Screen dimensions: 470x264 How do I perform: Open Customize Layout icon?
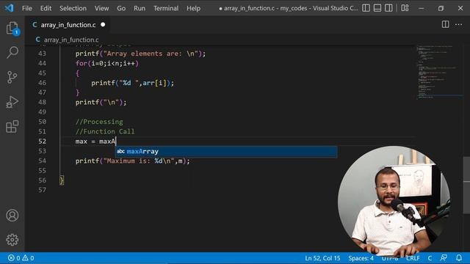(x=405, y=8)
